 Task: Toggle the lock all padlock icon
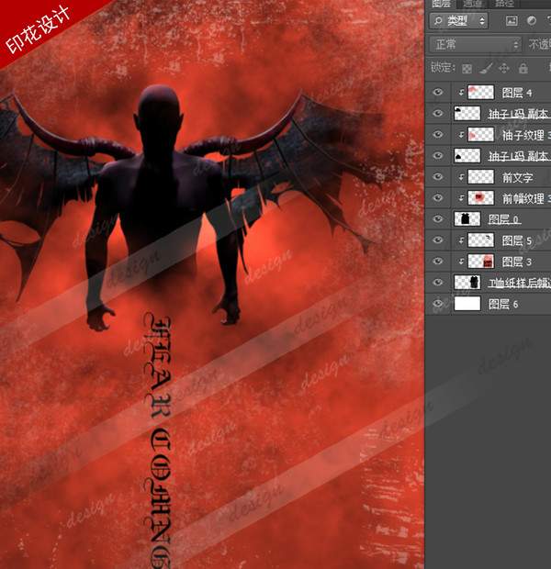[x=523, y=68]
